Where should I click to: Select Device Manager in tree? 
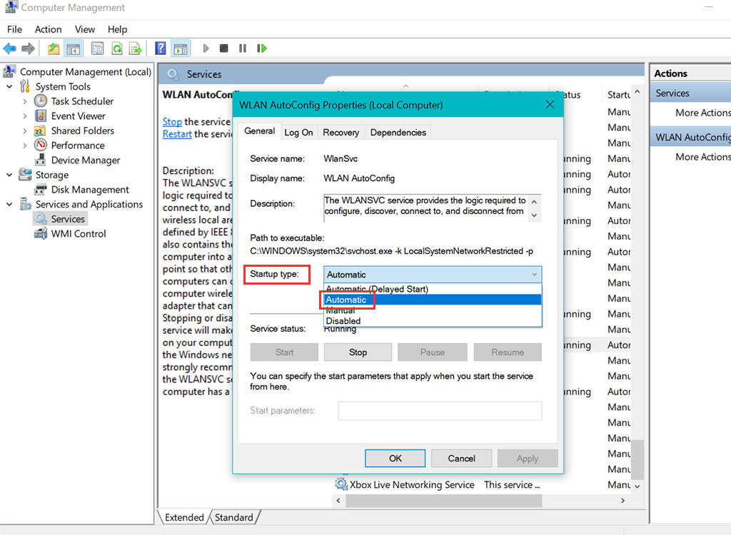(x=86, y=160)
